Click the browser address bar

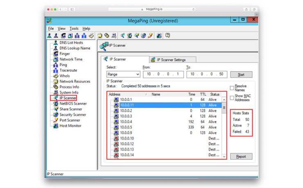(x=152, y=9)
